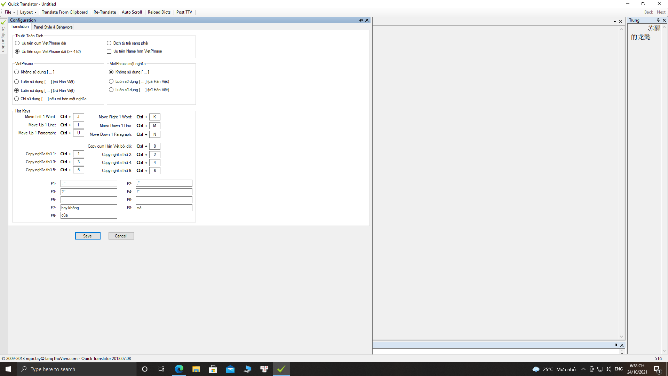
Task: Open Microsoft Edge from the taskbar
Action: tap(179, 369)
